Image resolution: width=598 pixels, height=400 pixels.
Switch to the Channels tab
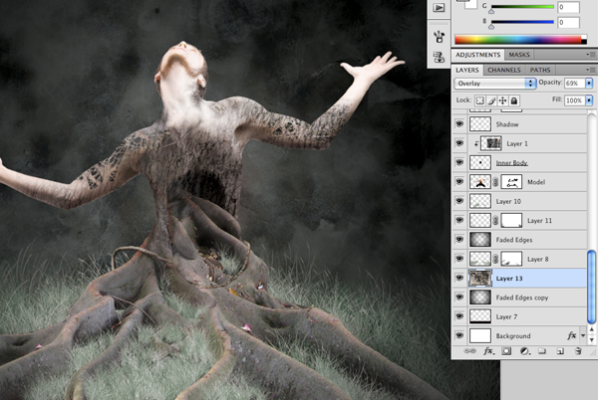click(504, 70)
